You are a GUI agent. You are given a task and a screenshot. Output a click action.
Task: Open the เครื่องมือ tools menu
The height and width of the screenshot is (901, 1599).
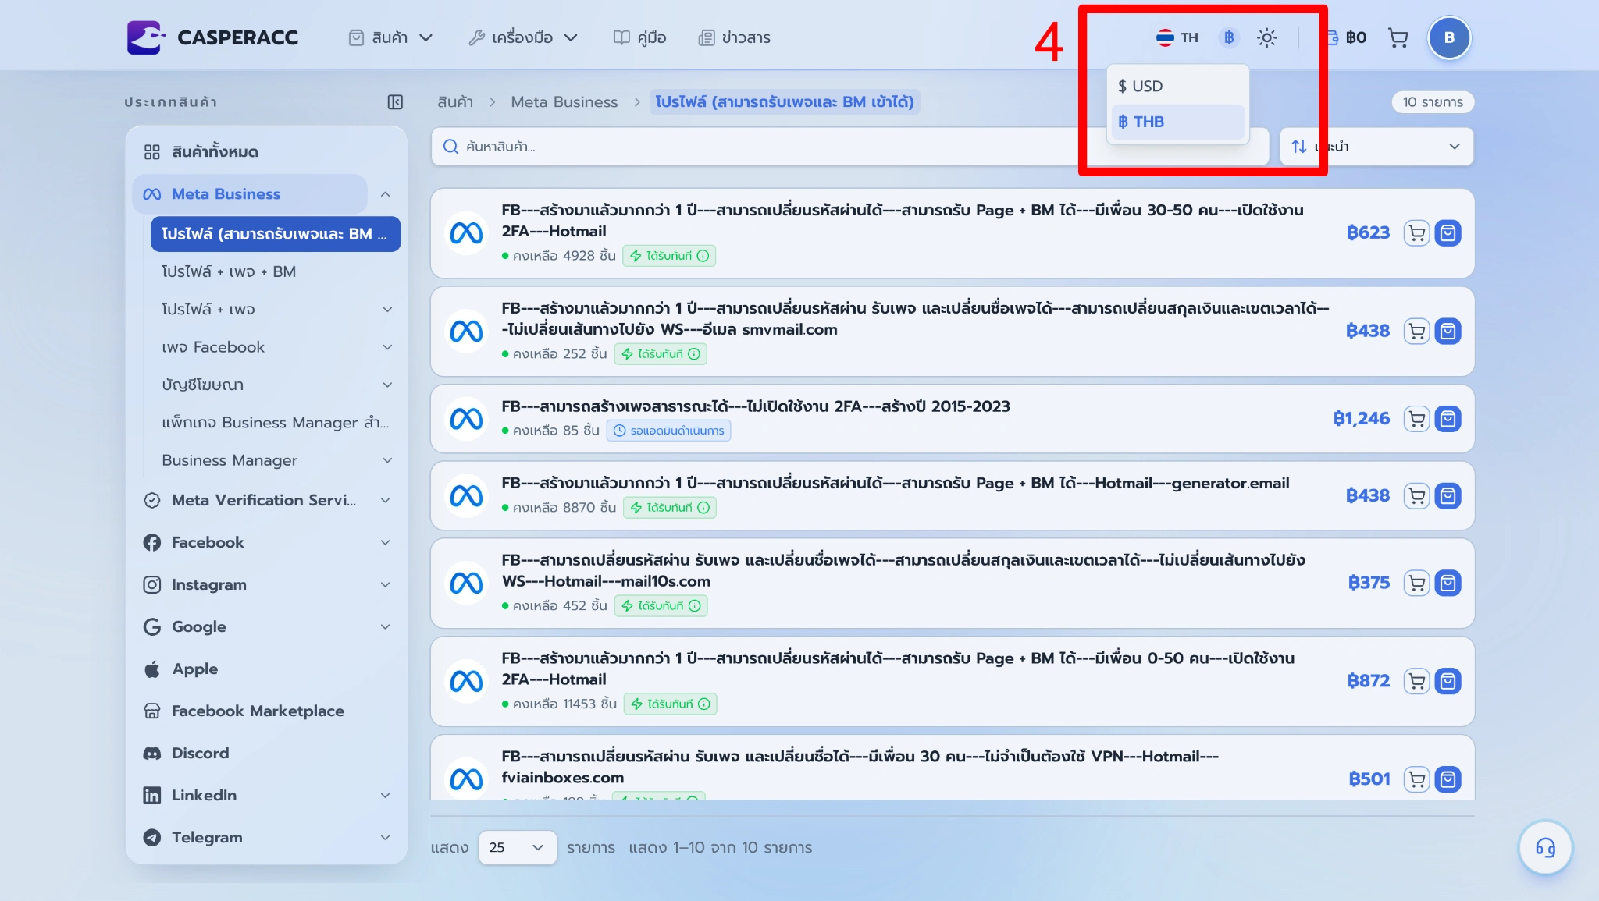pos(523,37)
